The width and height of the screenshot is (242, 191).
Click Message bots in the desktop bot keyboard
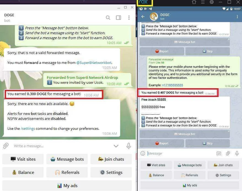tap(67, 159)
